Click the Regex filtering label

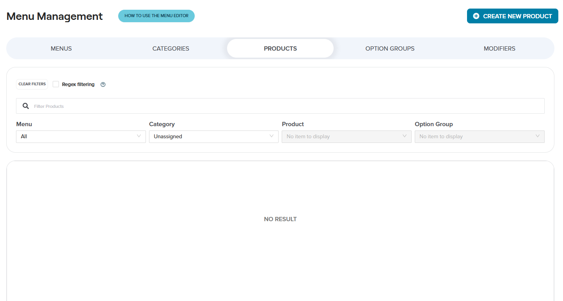click(x=78, y=84)
